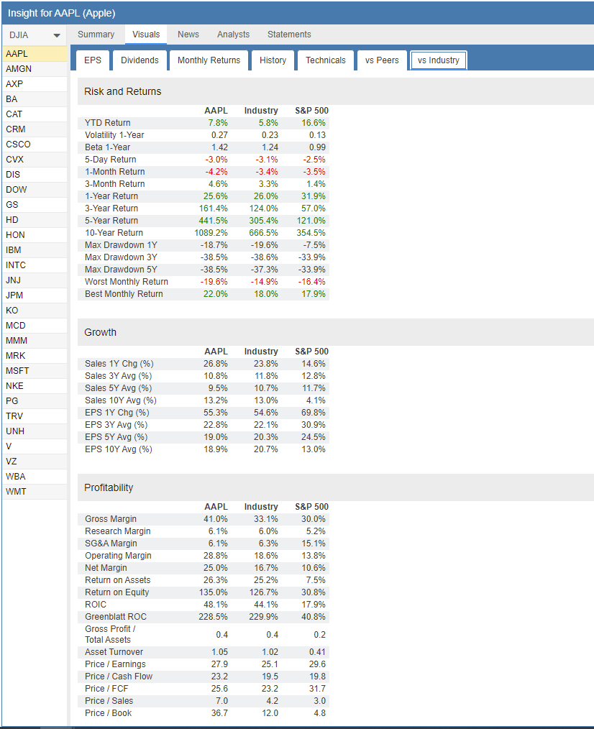Open the History sub-tab
This screenshot has width=594, height=729.
pyautogui.click(x=273, y=60)
